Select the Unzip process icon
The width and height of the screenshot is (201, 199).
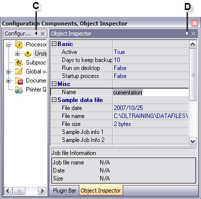28,53
